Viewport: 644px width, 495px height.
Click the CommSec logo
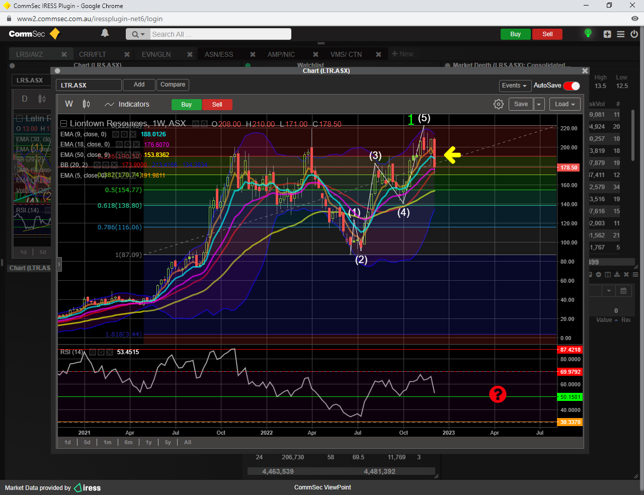click(x=34, y=34)
